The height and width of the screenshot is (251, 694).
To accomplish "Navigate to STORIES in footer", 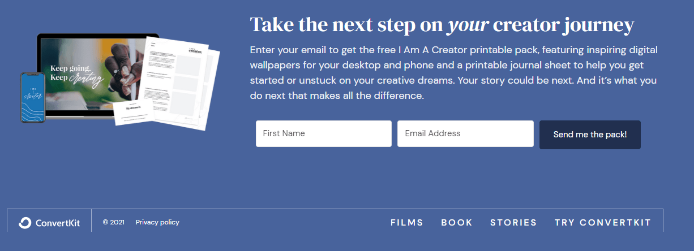I will click(x=513, y=223).
